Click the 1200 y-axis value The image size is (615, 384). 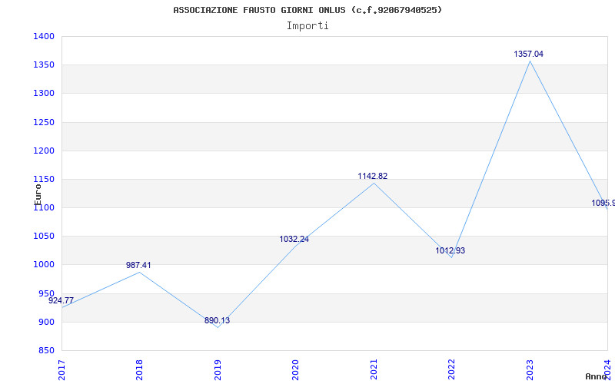(x=44, y=151)
